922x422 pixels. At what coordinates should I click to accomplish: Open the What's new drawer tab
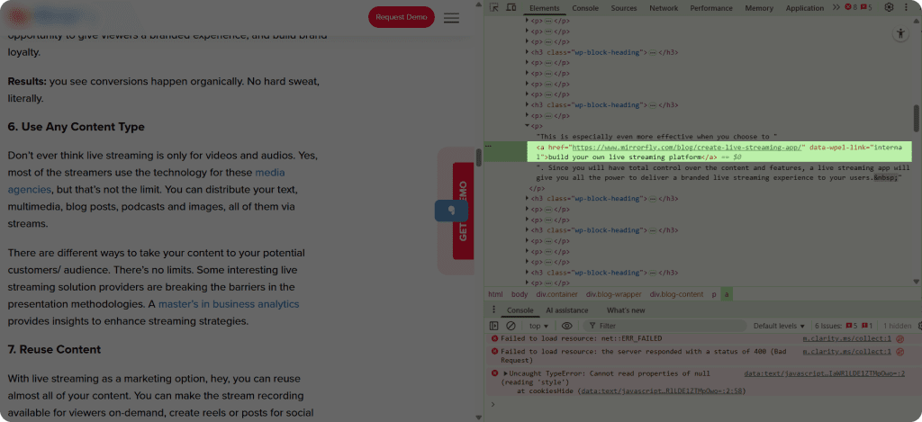(626, 310)
